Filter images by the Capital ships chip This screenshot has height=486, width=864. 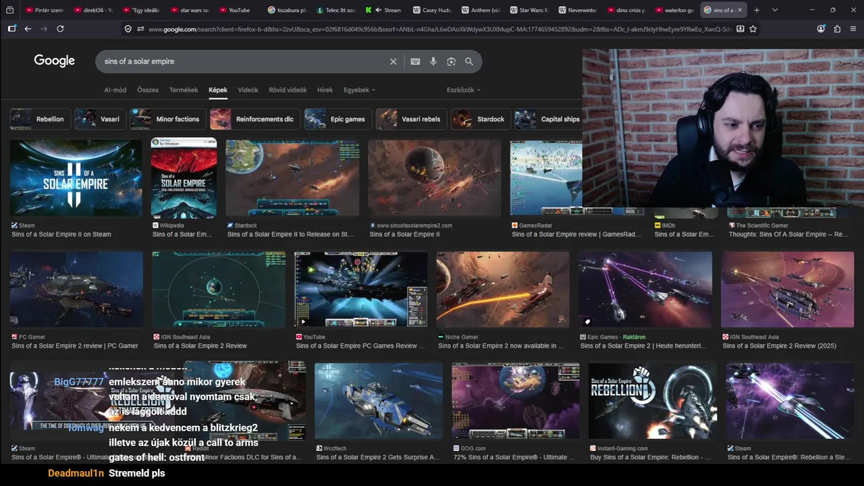coord(549,119)
